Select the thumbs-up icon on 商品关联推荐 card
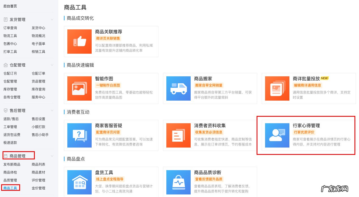 click(x=79, y=41)
